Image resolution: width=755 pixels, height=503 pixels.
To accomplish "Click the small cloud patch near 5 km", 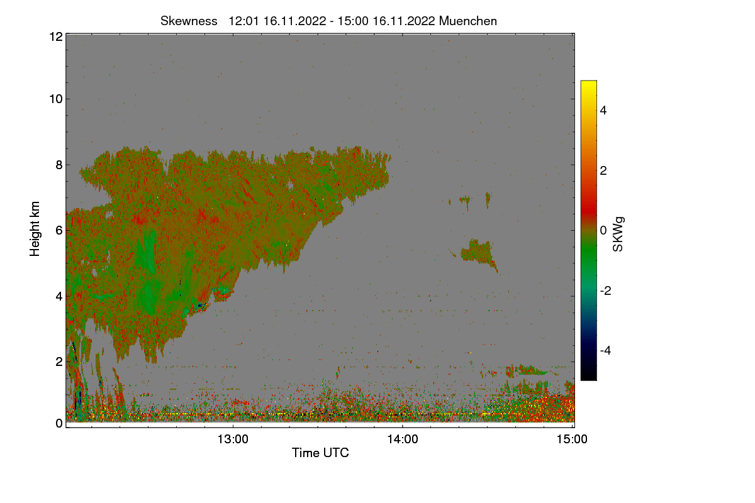I will pos(479,252).
